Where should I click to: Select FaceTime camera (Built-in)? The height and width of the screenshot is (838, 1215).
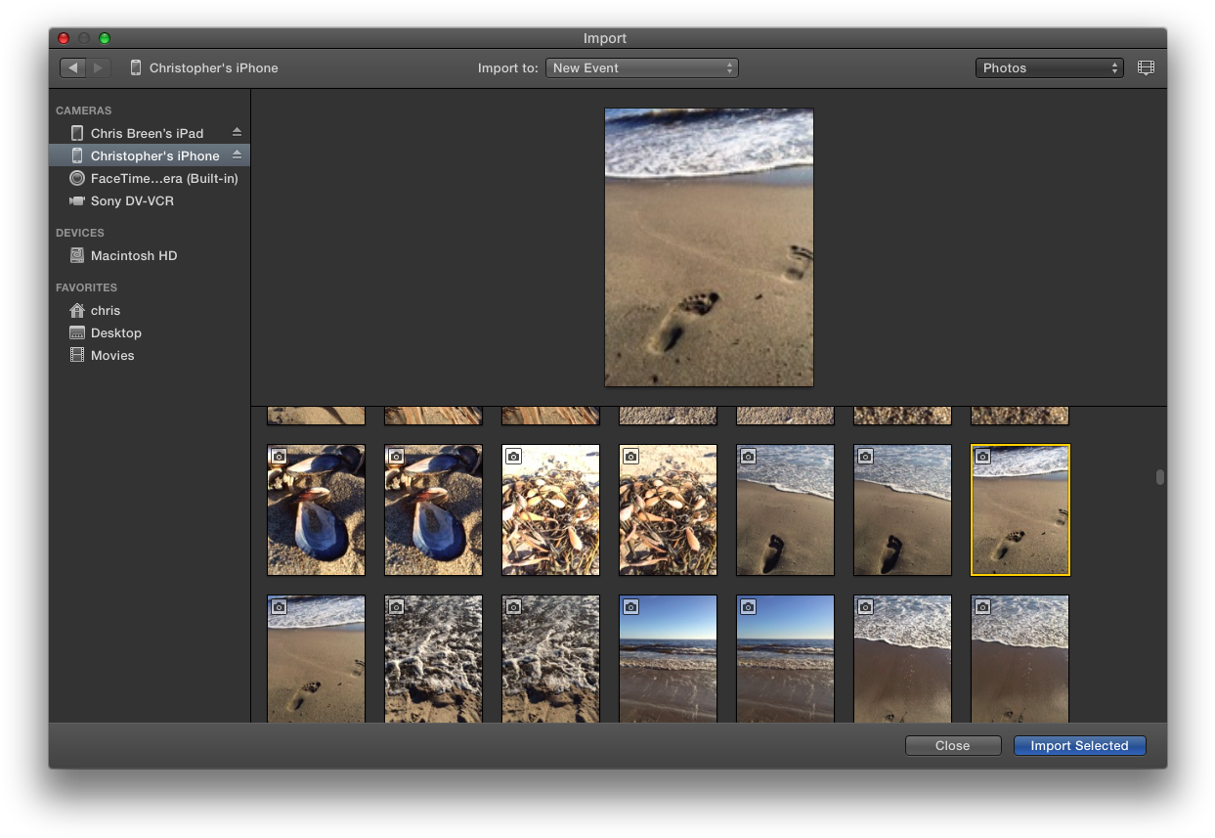click(x=150, y=178)
